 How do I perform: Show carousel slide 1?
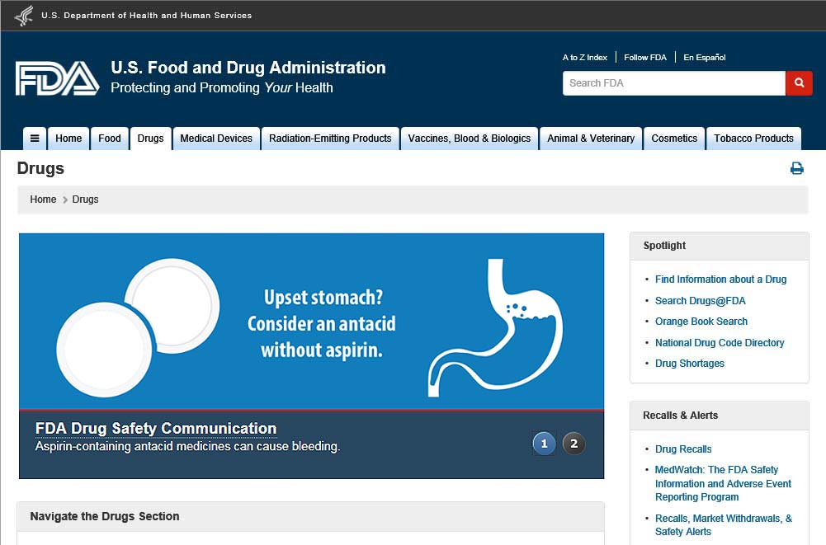tap(544, 444)
